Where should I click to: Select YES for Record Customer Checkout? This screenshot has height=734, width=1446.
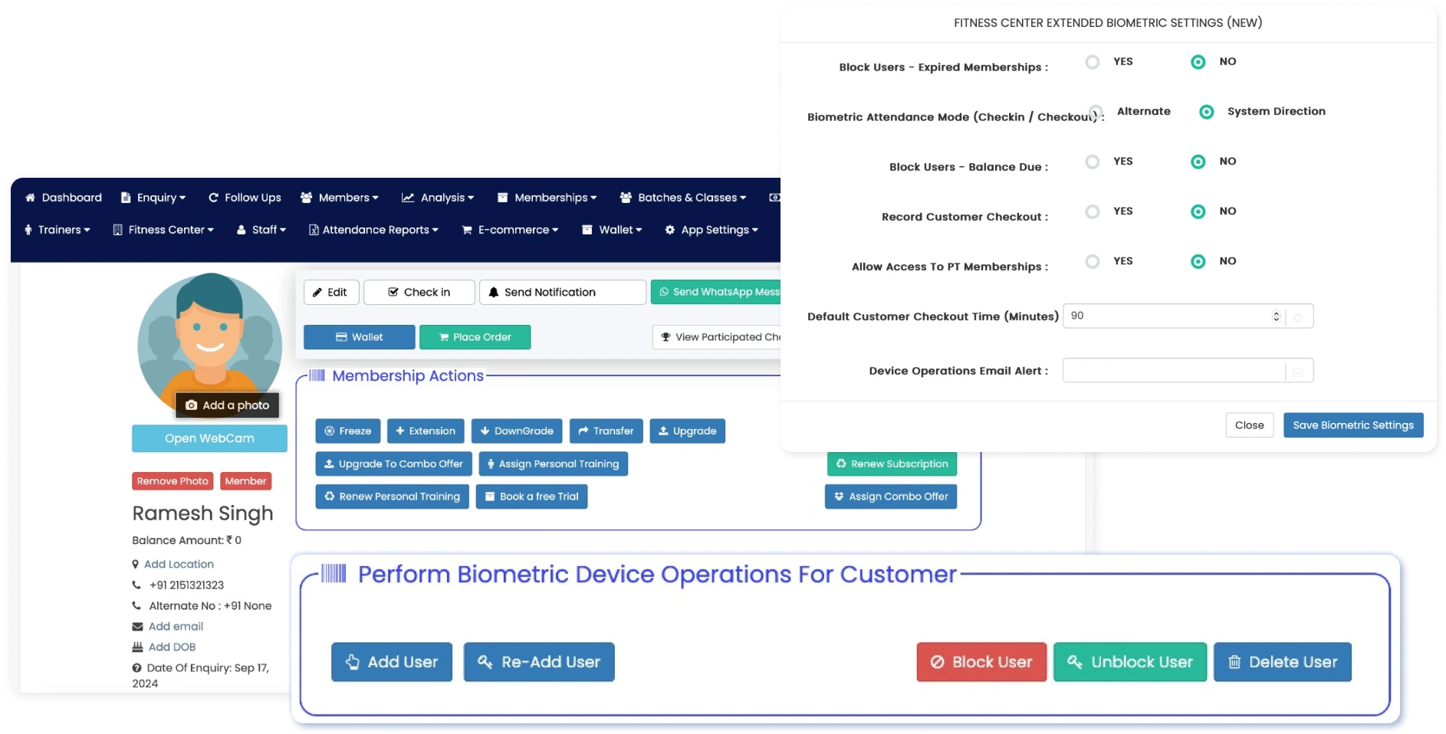pyautogui.click(x=1093, y=211)
